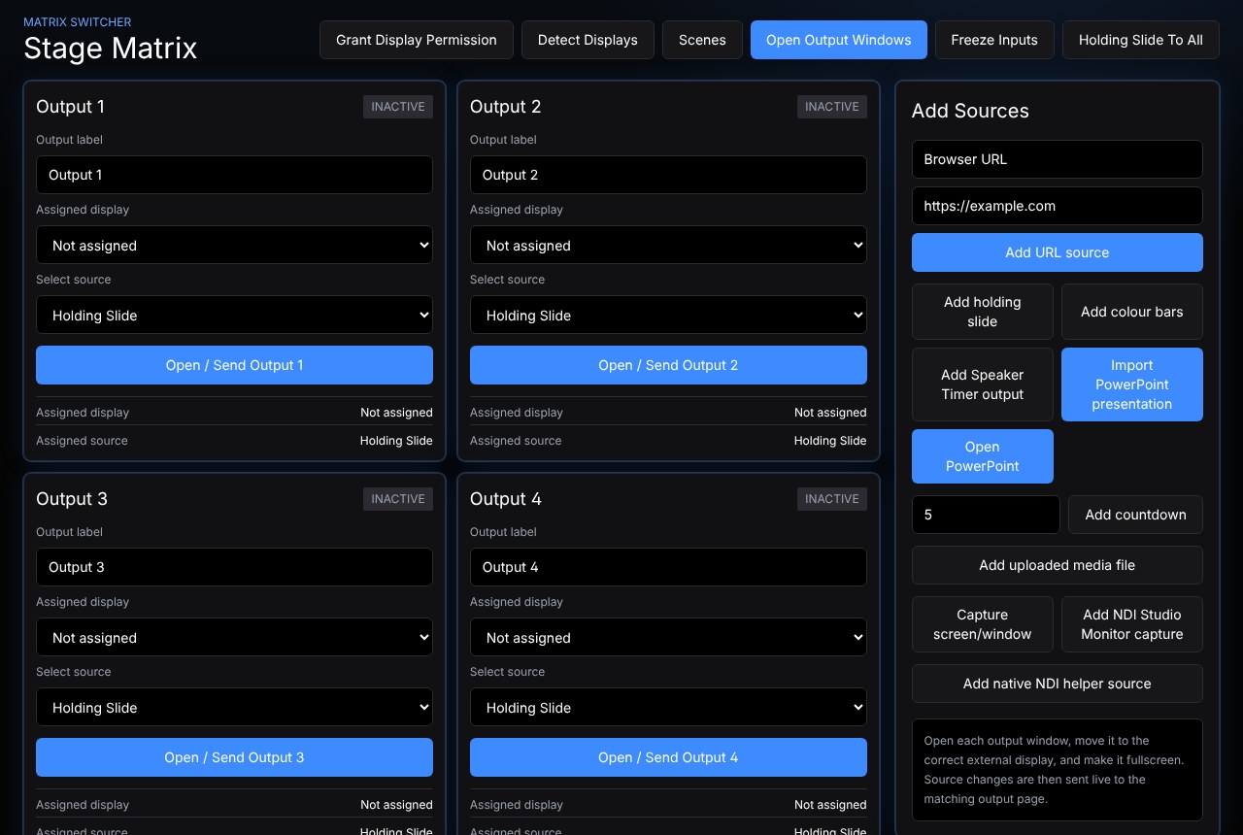This screenshot has width=1243, height=835.
Task: Click Output 1 INACTIVE status badge
Action: coord(398,107)
